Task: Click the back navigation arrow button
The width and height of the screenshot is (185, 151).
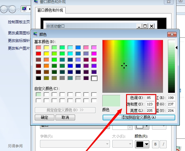Action: [x=4, y=9]
